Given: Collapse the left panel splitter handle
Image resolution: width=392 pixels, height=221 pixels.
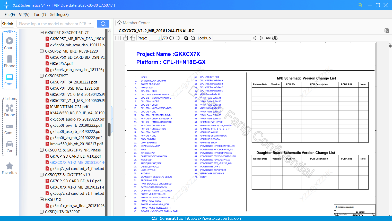Looking at the screenshot, I should pyautogui.click(x=112, y=119).
